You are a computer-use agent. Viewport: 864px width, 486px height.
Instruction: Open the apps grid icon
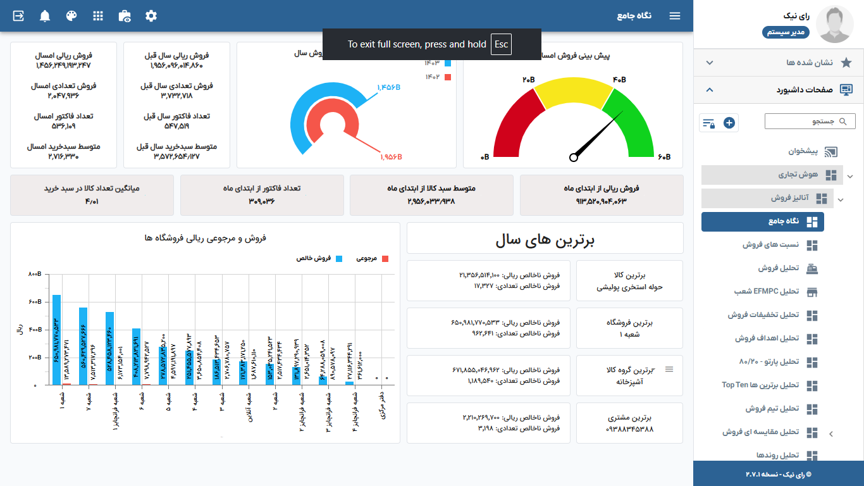[x=97, y=16]
